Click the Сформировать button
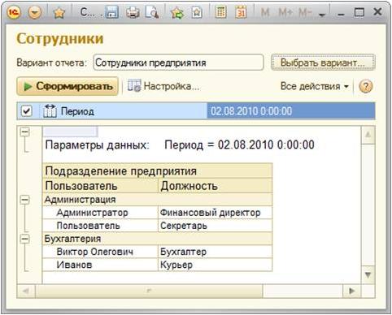This screenshot has height=315, width=392. pyautogui.click(x=68, y=86)
